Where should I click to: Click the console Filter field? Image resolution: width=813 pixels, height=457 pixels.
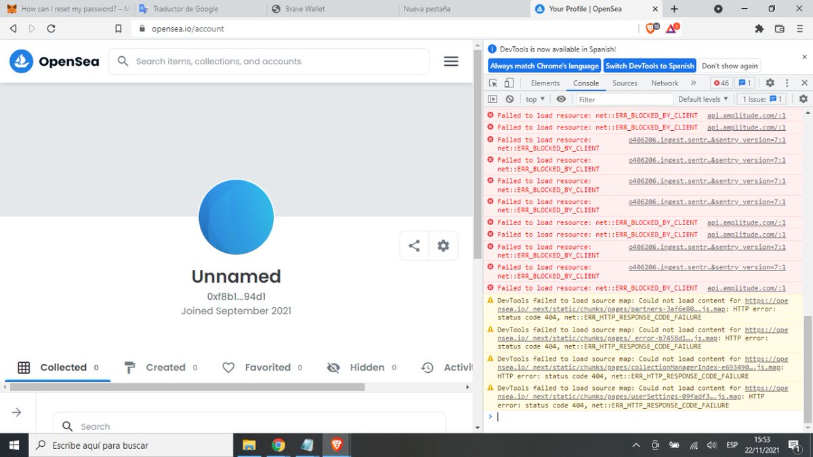click(x=624, y=99)
